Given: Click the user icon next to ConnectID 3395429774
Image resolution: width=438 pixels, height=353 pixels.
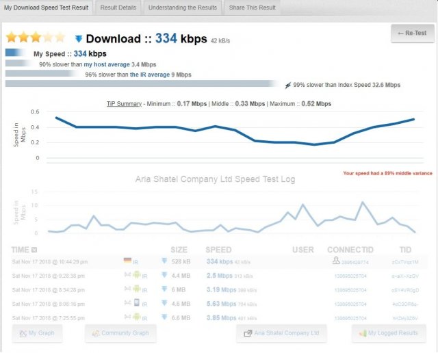Looking at the screenshot, I should point(335,261).
